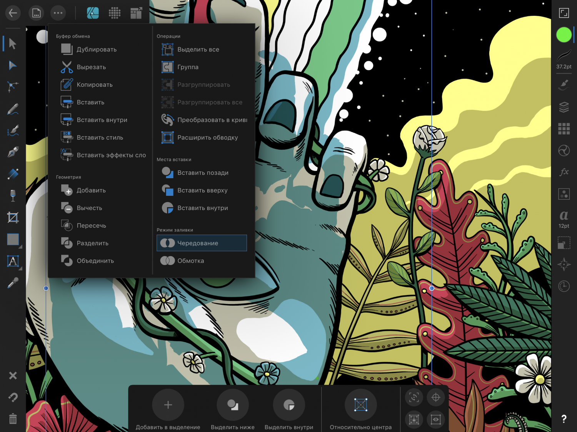
Task: Apply the Пересечь geometry operation
Action: click(x=100, y=225)
